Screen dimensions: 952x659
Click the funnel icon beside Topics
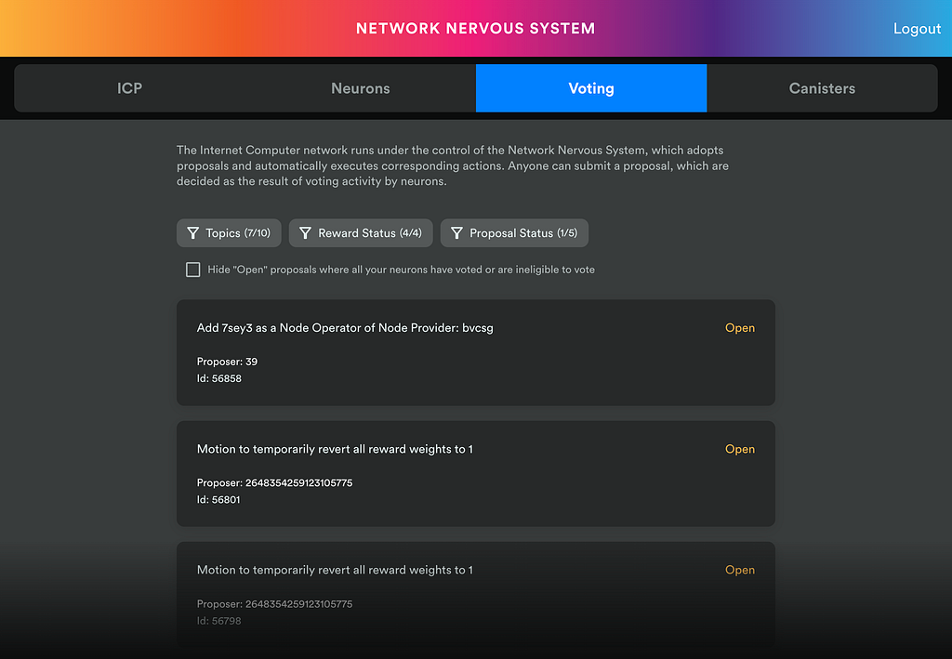pyautogui.click(x=193, y=233)
